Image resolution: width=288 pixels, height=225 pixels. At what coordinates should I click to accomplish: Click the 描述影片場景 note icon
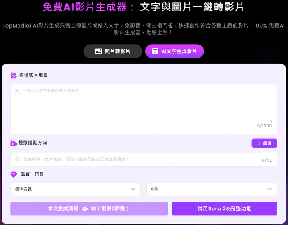pos(13,75)
